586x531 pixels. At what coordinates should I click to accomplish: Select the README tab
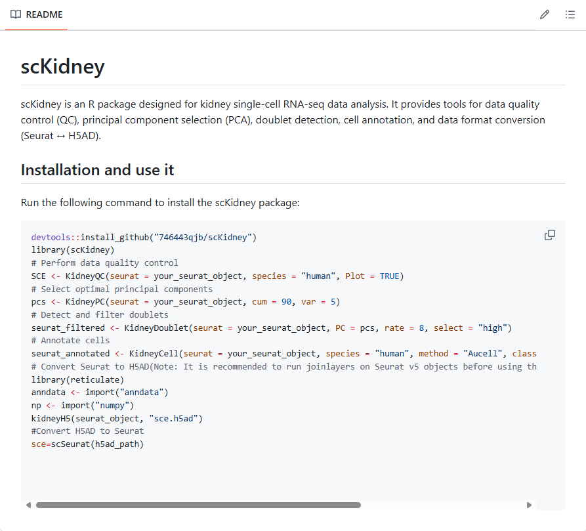(x=37, y=14)
